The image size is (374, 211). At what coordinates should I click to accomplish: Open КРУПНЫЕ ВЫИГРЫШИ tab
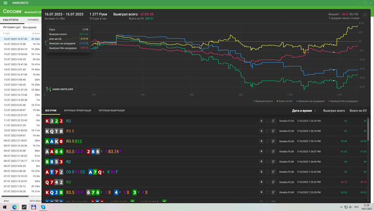tap(112, 111)
